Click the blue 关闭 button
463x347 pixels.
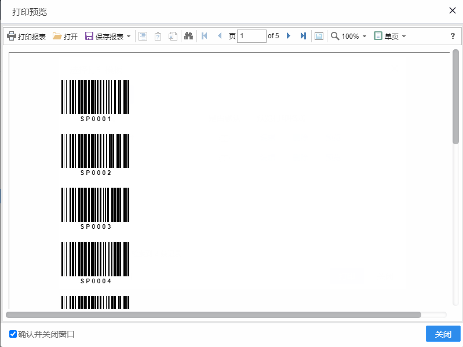tap(443, 334)
